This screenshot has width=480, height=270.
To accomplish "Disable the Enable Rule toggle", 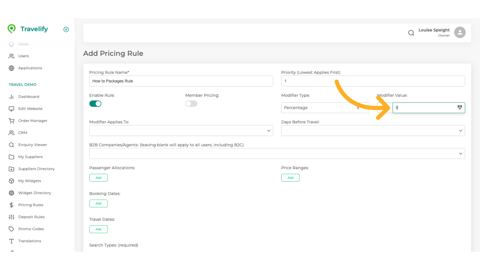I will point(95,104).
